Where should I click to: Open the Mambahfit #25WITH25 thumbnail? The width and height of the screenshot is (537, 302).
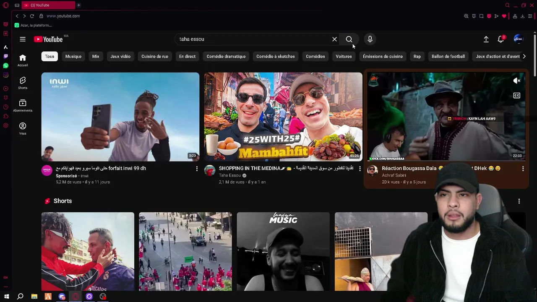283,117
